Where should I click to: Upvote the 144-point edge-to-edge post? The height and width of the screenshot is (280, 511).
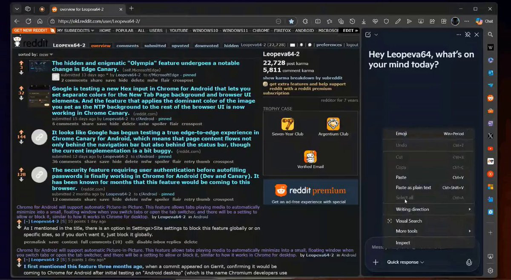click(21, 132)
